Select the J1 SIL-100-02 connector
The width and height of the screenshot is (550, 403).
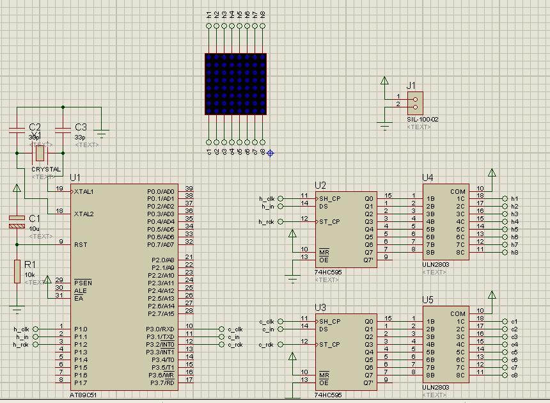point(415,103)
